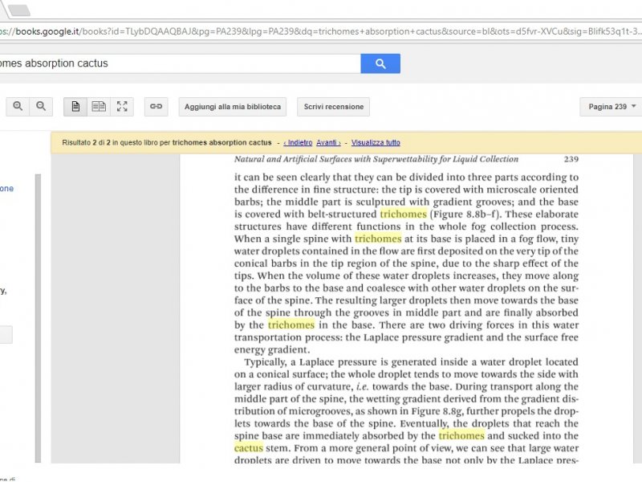Click highlighted trichomes before Figure 8.8b–f
This screenshot has height=482, width=642.
click(404, 214)
